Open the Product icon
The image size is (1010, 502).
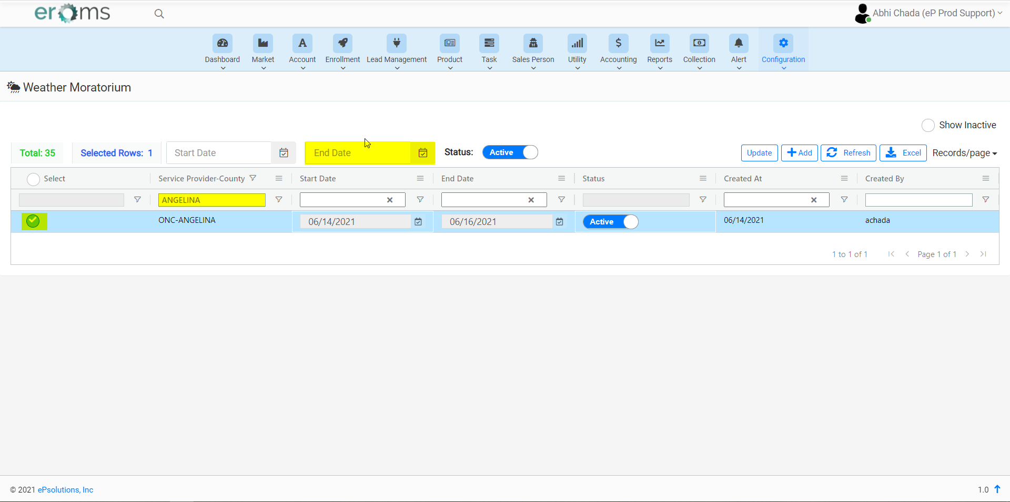pos(450,43)
